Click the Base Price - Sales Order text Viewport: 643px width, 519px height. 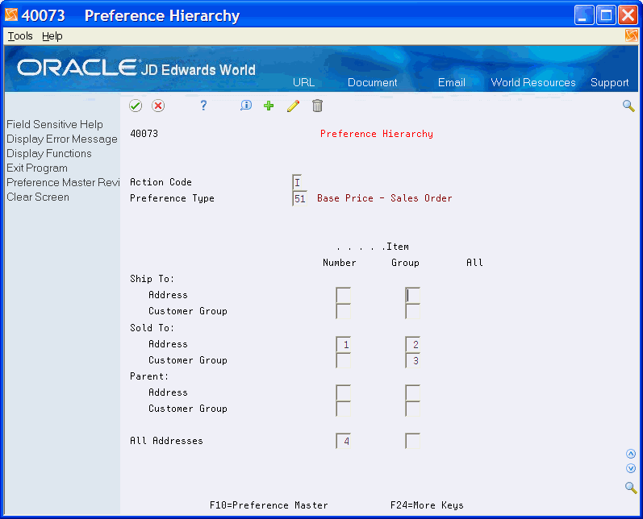point(384,198)
